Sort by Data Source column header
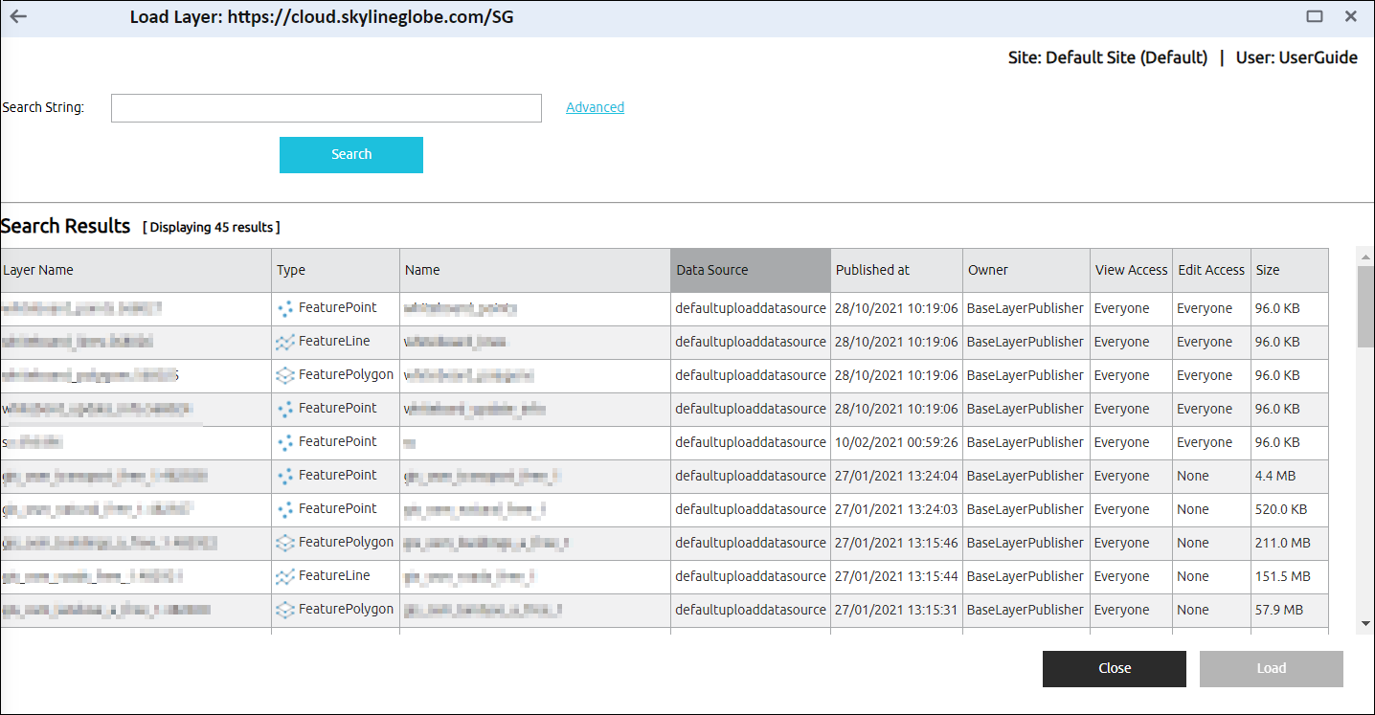Viewport: 1375px width, 715px height. tap(751, 270)
